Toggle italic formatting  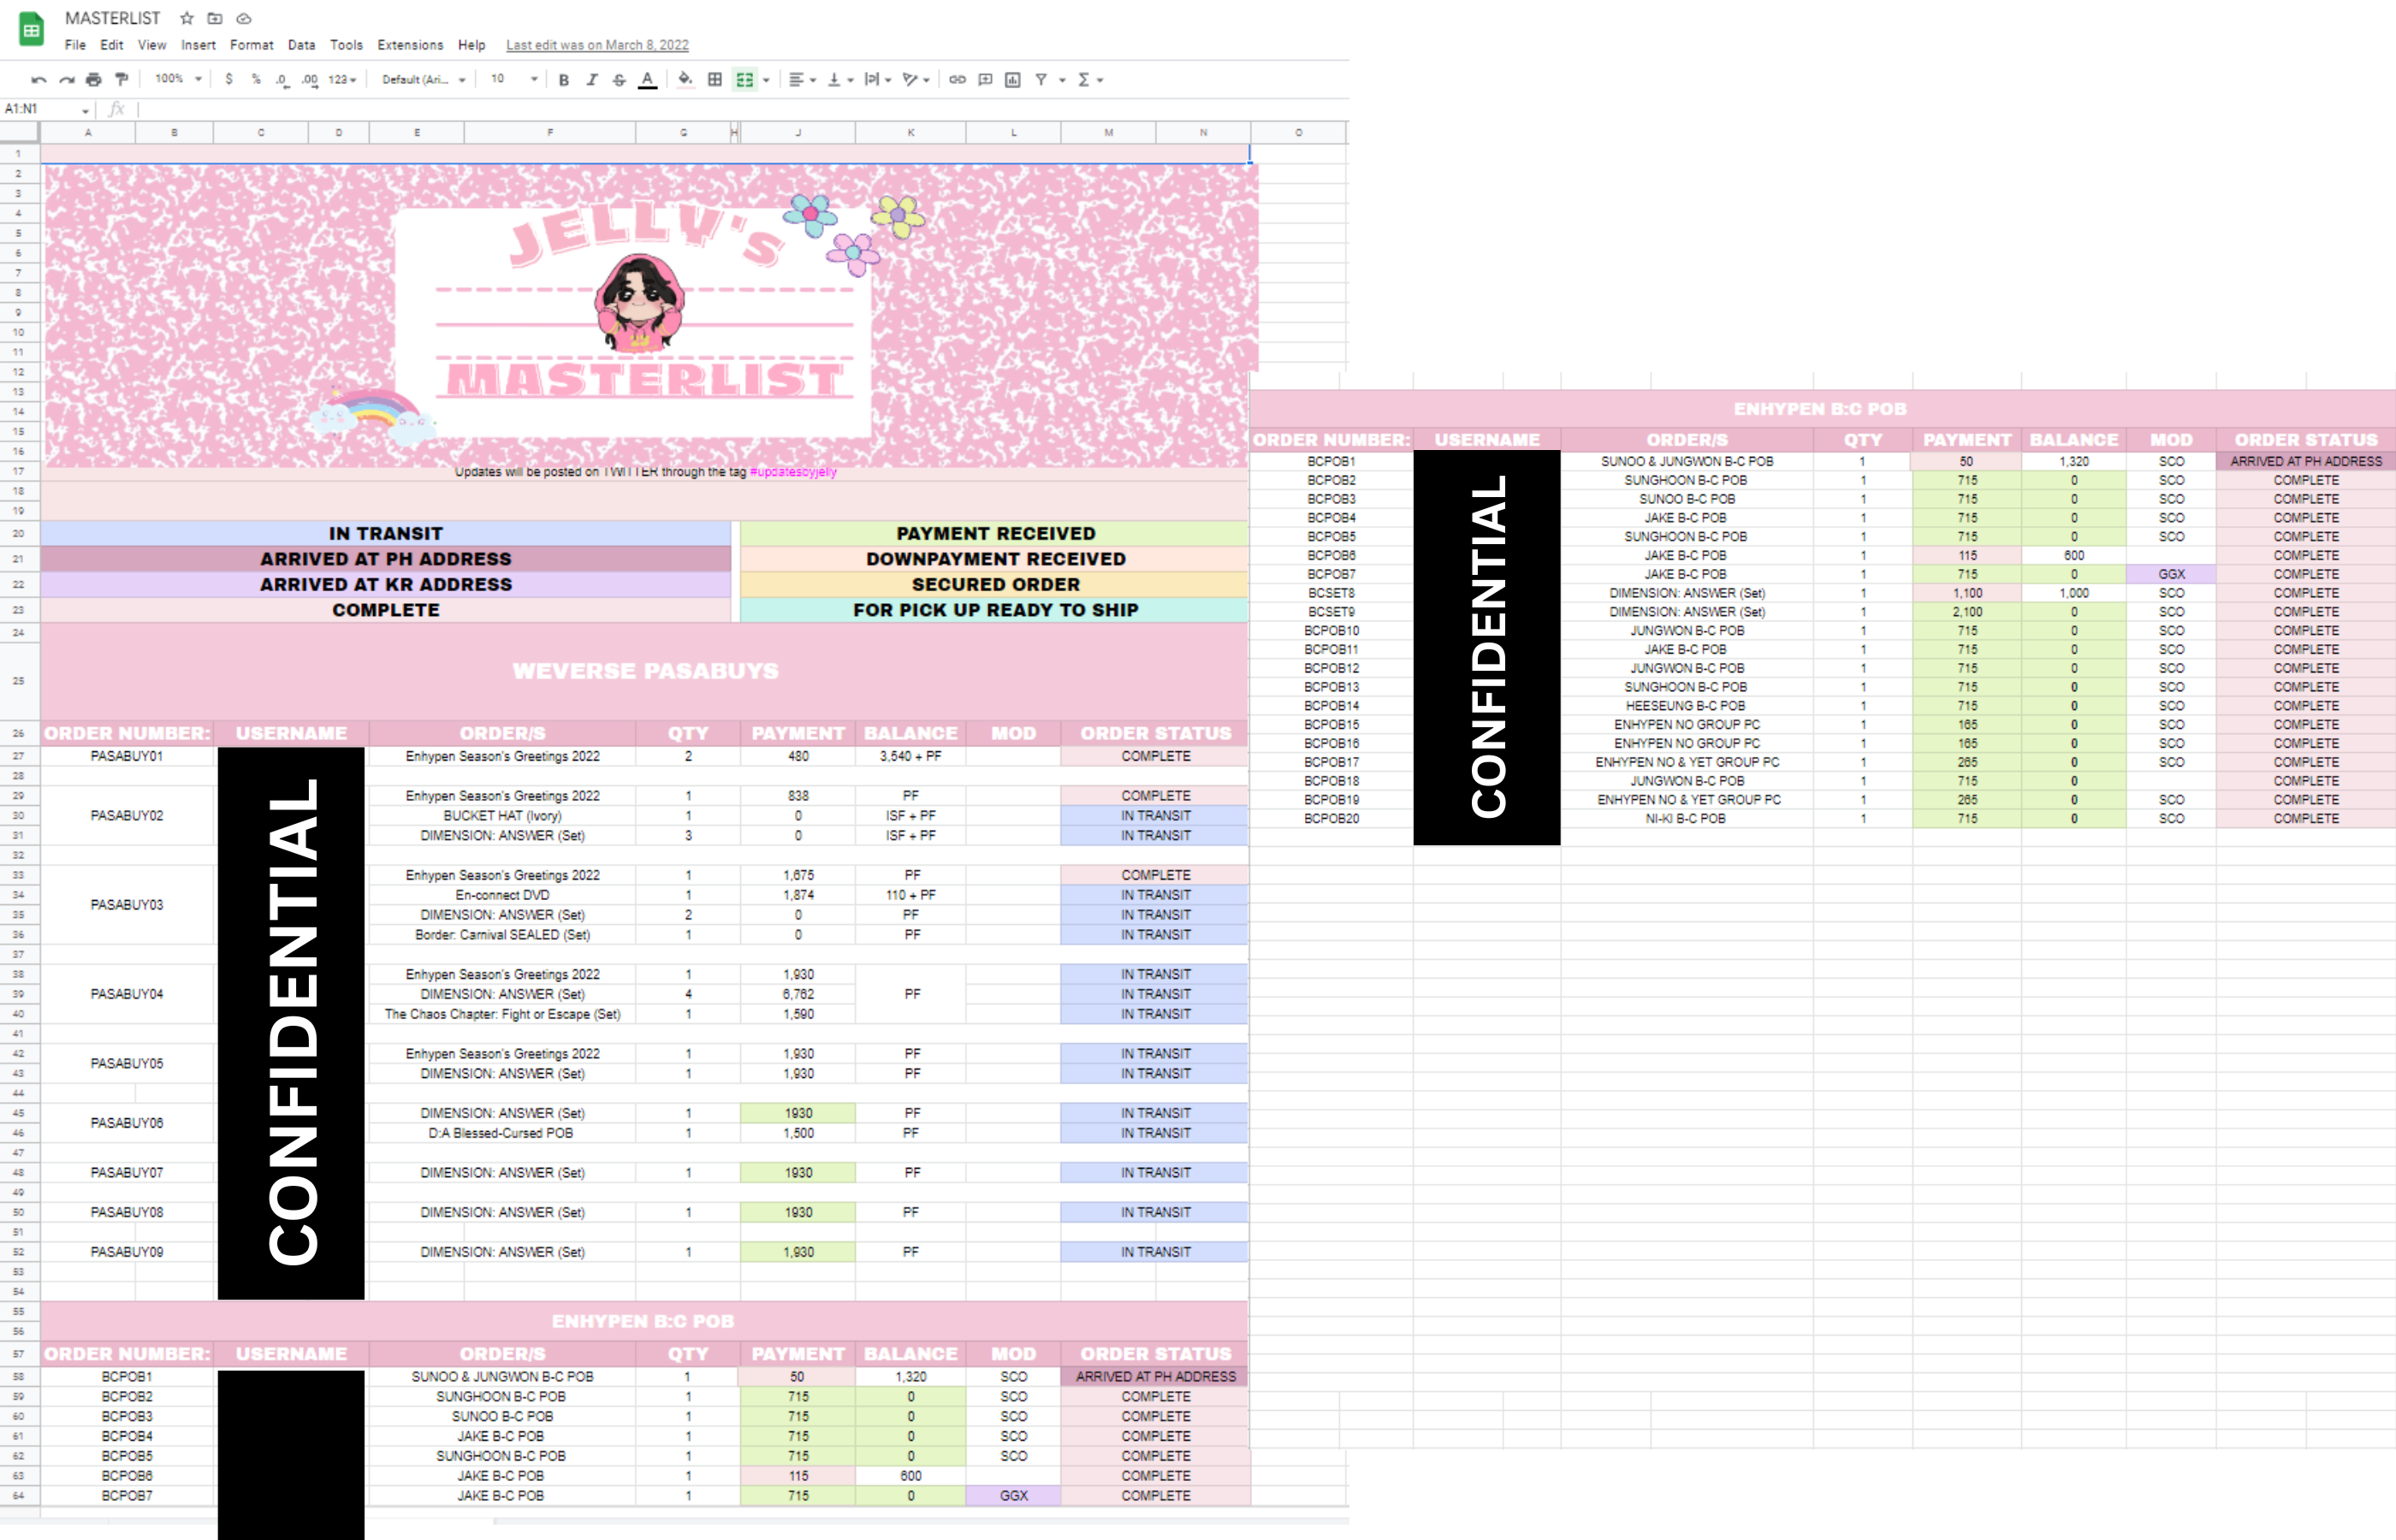[592, 80]
